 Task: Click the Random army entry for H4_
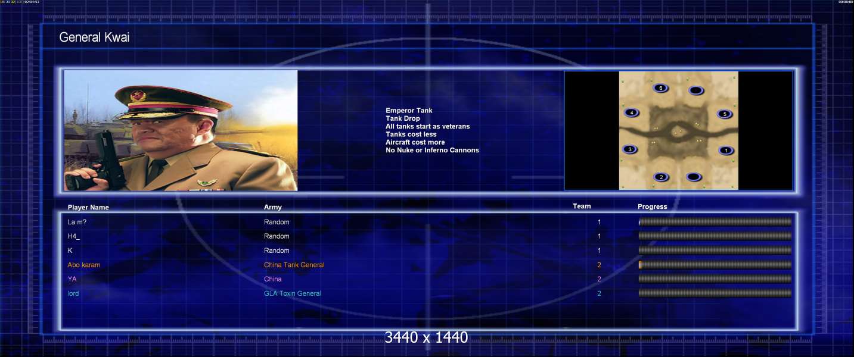(277, 236)
